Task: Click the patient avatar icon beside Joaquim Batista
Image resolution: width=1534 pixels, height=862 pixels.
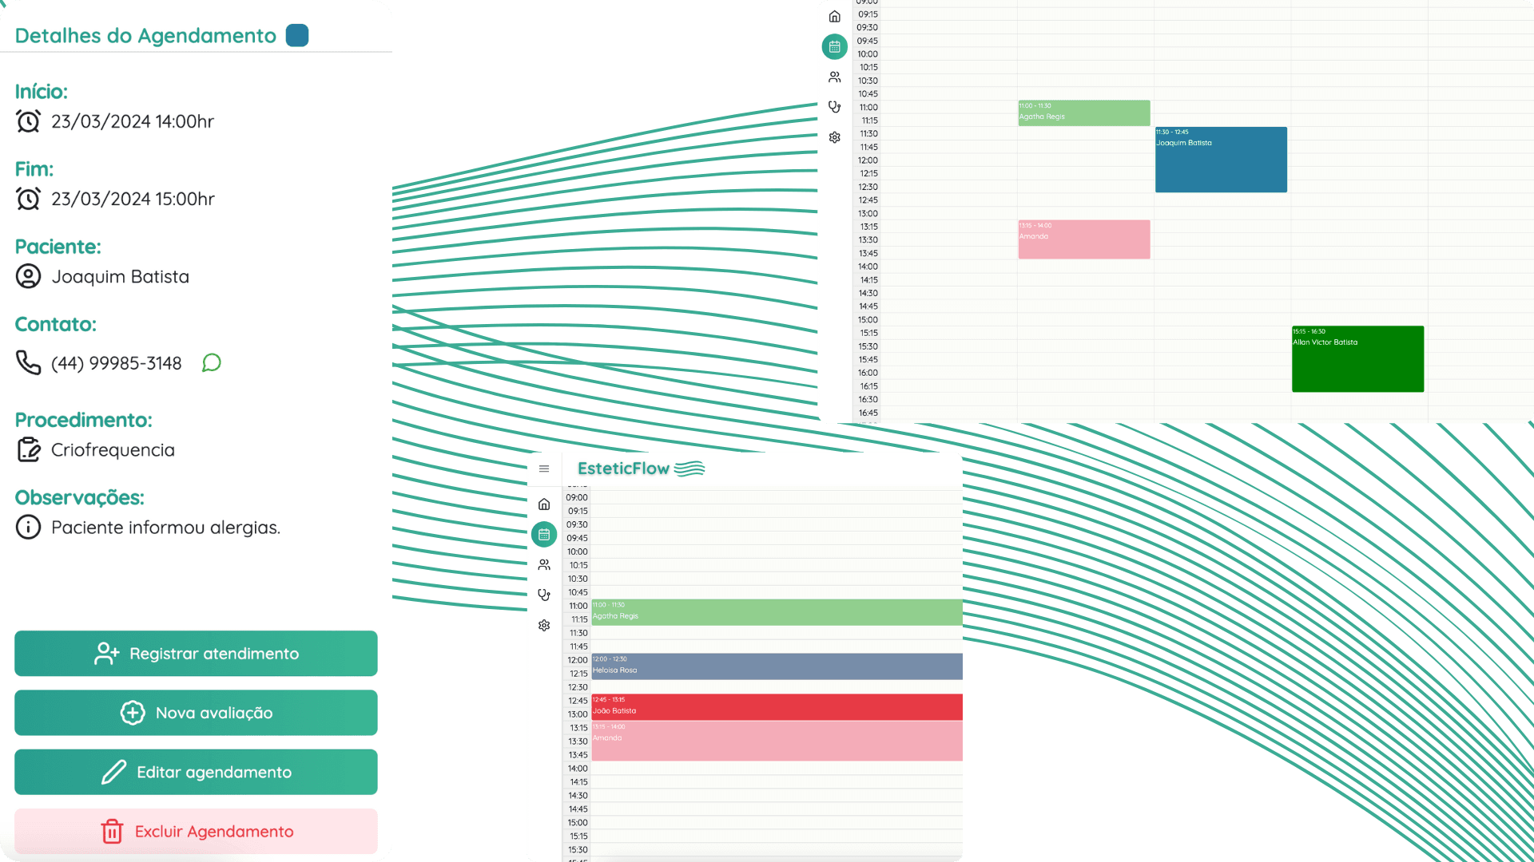Action: tap(28, 276)
